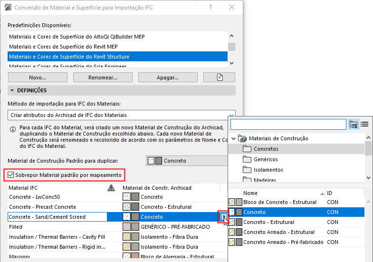Close the conversion dialog
Image resolution: width=373 pixels, height=262 pixels.
(232, 8)
